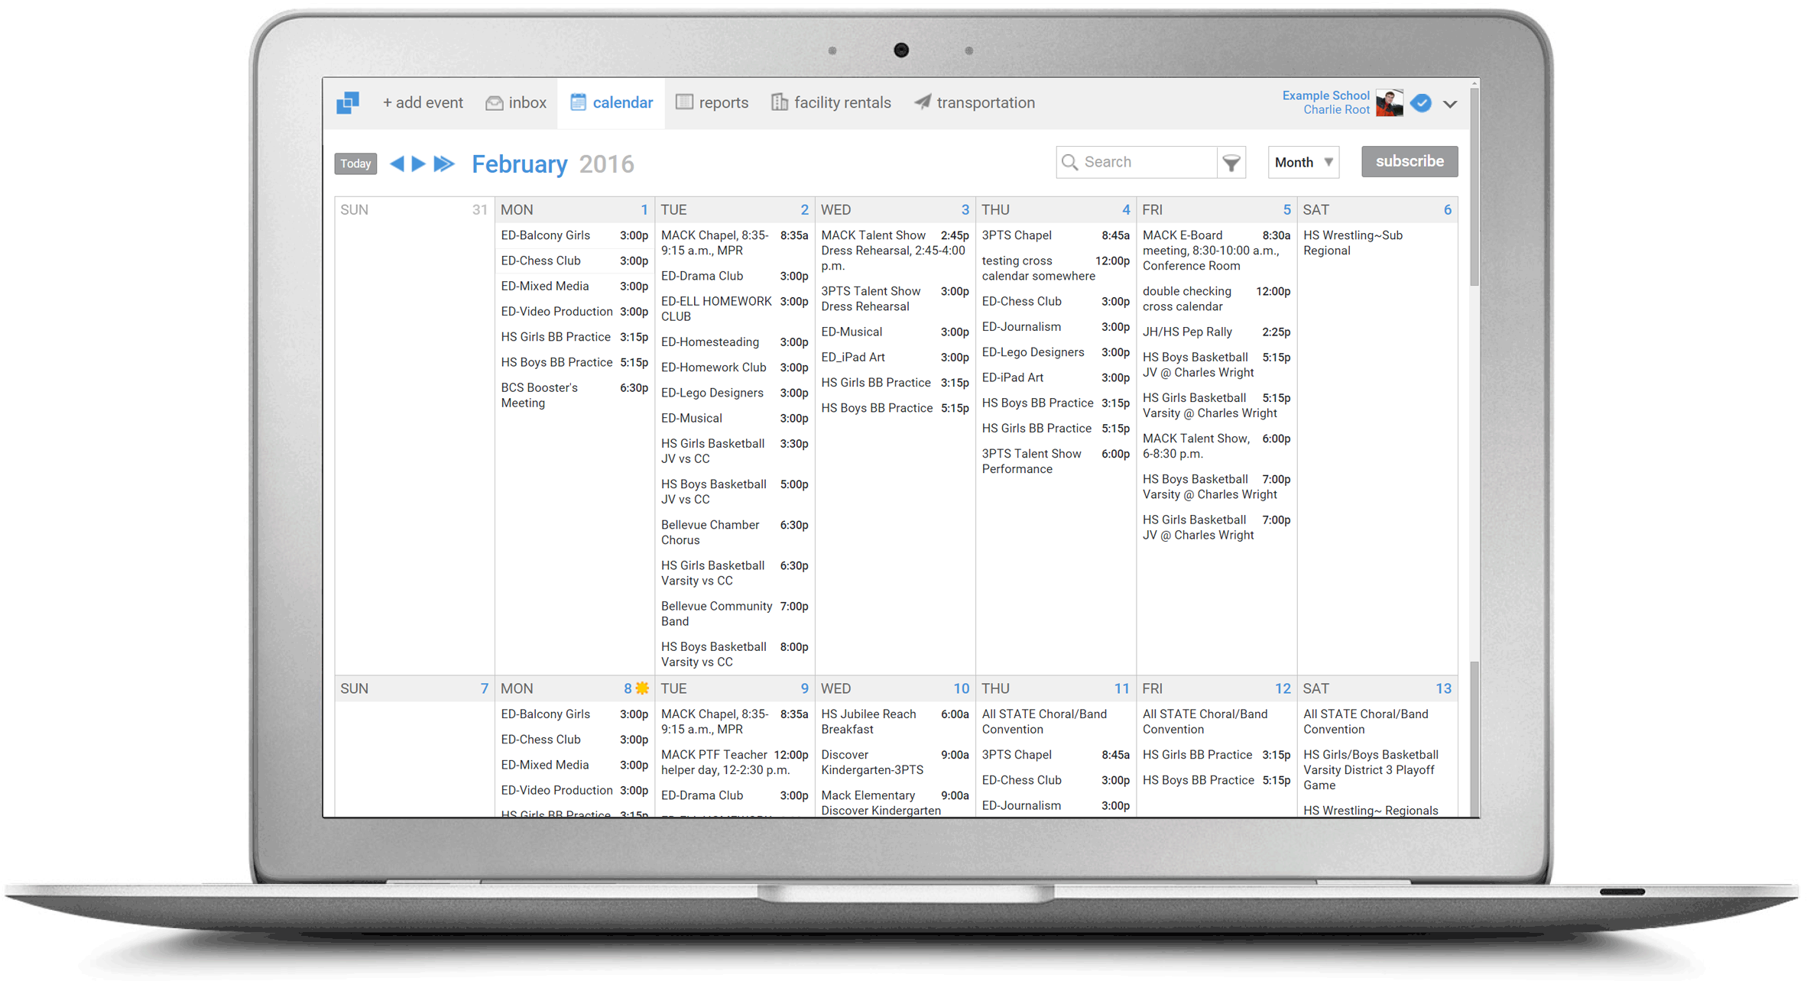Viewport: 1807px width, 981px height.
Task: Click the blue verified checkmark icon
Action: click(1421, 103)
